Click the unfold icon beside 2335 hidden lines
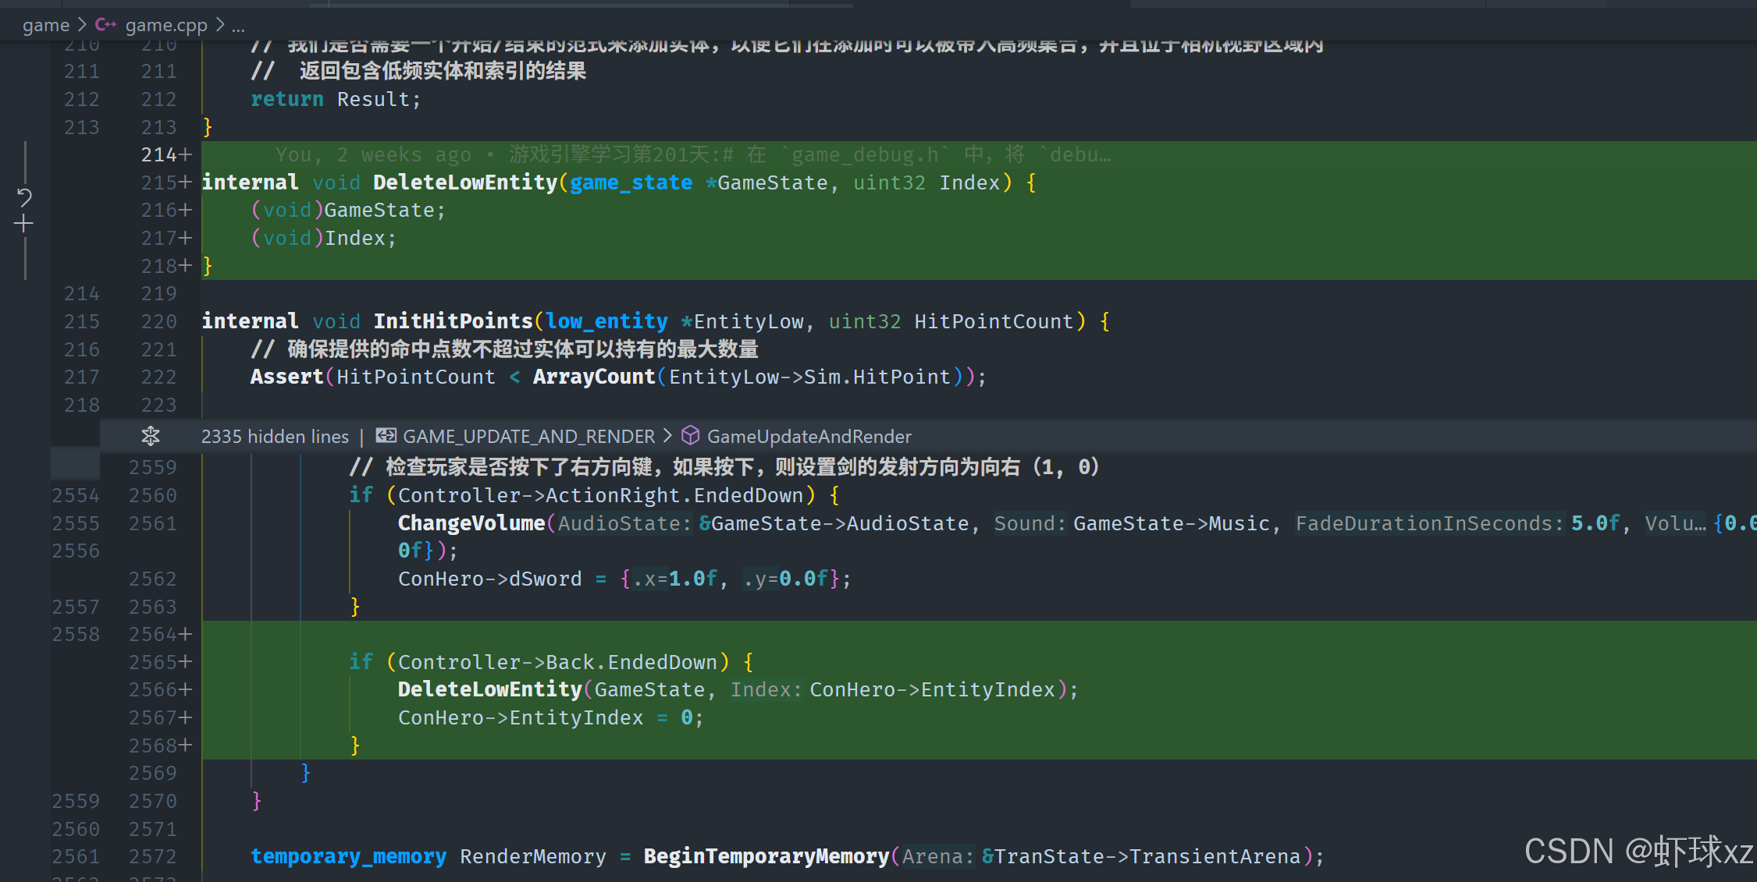 pos(151,436)
